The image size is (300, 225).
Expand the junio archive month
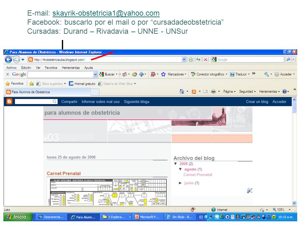[x=180, y=183]
